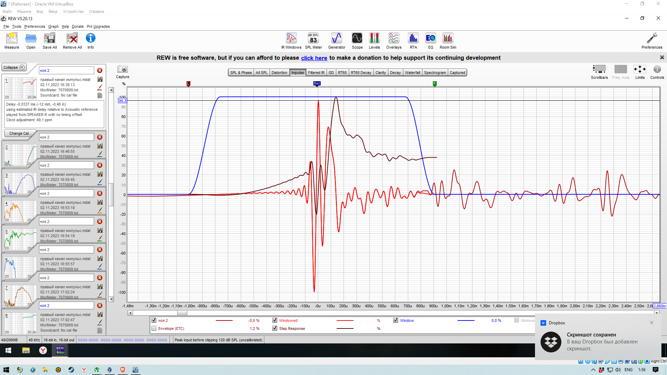Disable the Window trace checkbox
Viewport: 667px width, 375px height.
click(x=396, y=320)
